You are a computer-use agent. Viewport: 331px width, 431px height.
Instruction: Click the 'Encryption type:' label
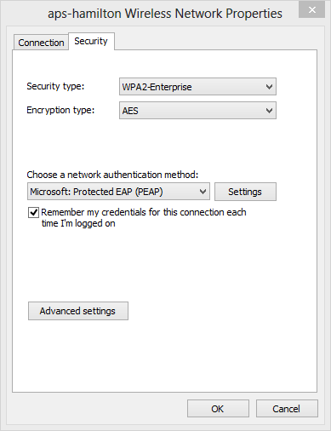60,110
